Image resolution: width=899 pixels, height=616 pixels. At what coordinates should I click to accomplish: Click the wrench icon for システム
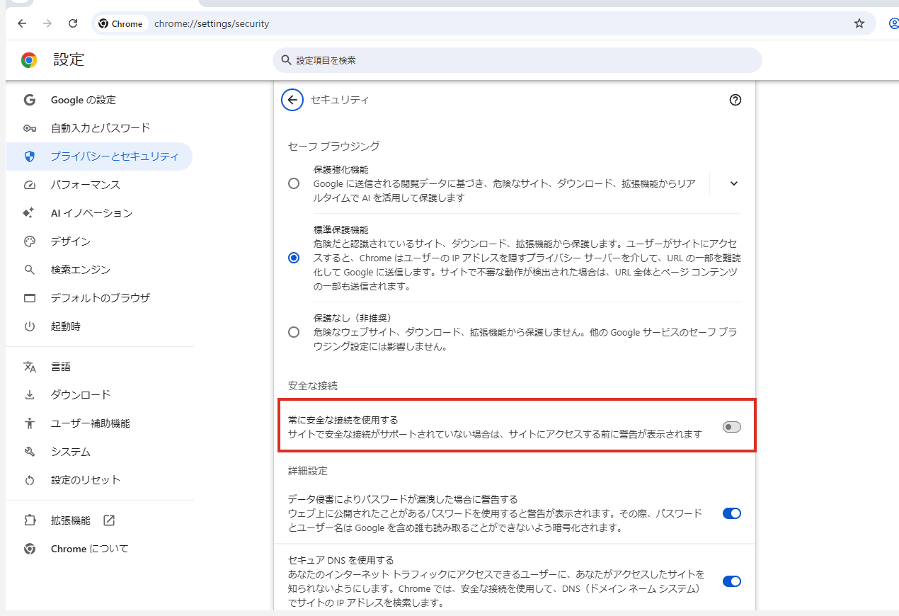click(x=29, y=452)
